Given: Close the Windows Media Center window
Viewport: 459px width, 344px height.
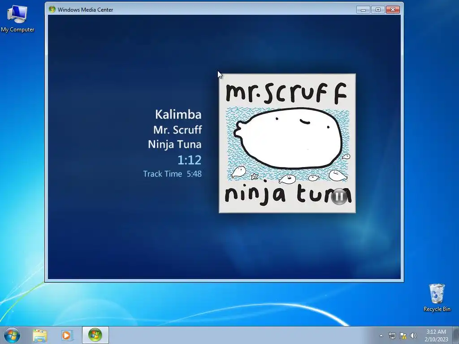Looking at the screenshot, I should [x=393, y=10].
